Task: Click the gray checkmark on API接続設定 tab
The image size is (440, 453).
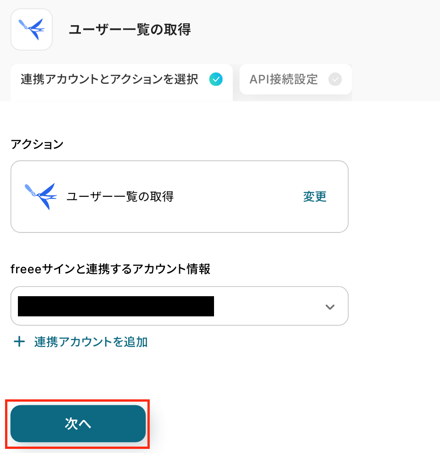Action: 335,80
